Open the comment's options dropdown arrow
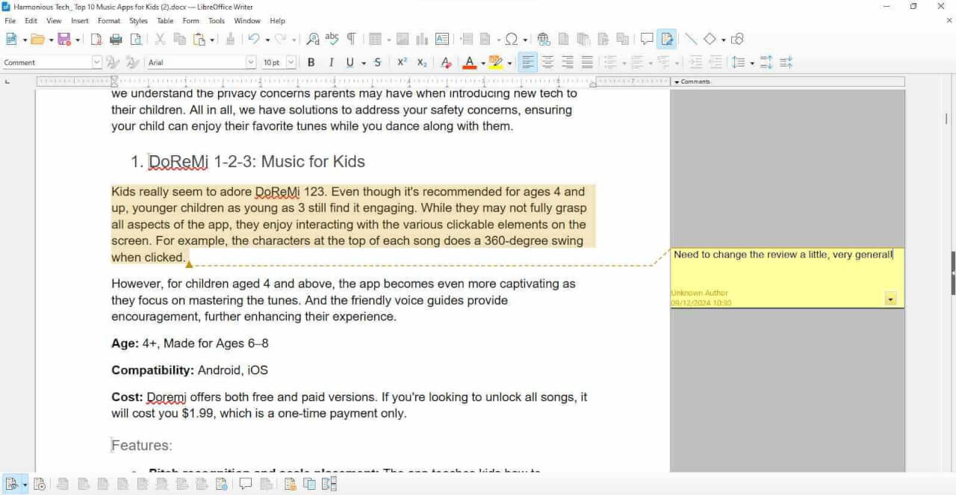This screenshot has width=956, height=495. (890, 298)
